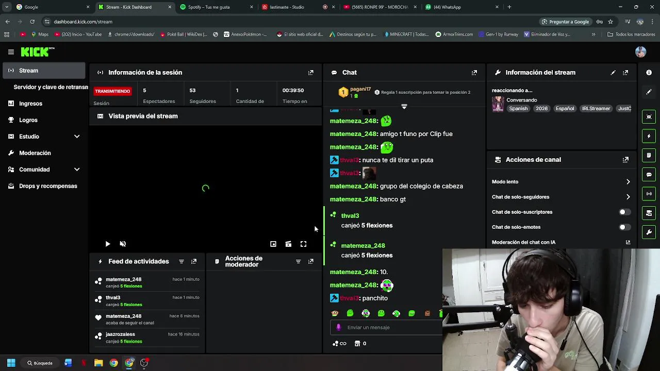
Task: Toggle chat widget in right sidebar
Action: click(649, 175)
